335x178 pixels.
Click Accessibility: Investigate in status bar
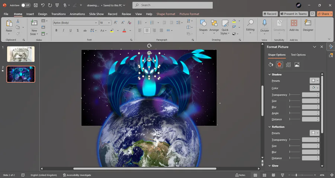tap(77, 175)
